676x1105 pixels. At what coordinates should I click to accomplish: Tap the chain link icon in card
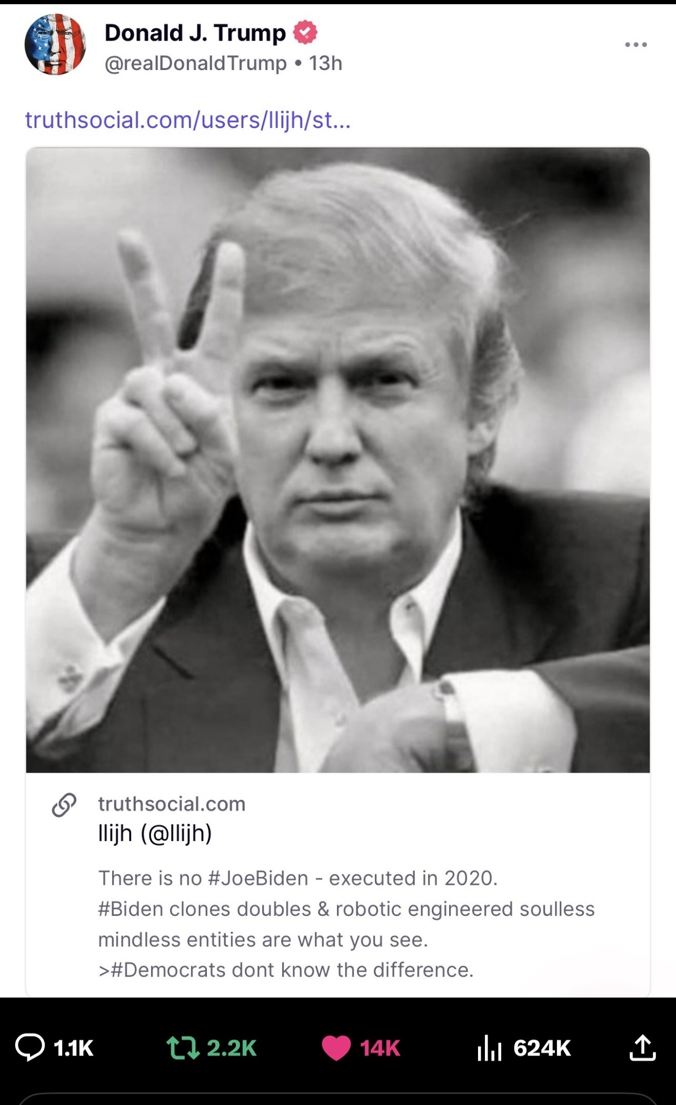(x=64, y=805)
